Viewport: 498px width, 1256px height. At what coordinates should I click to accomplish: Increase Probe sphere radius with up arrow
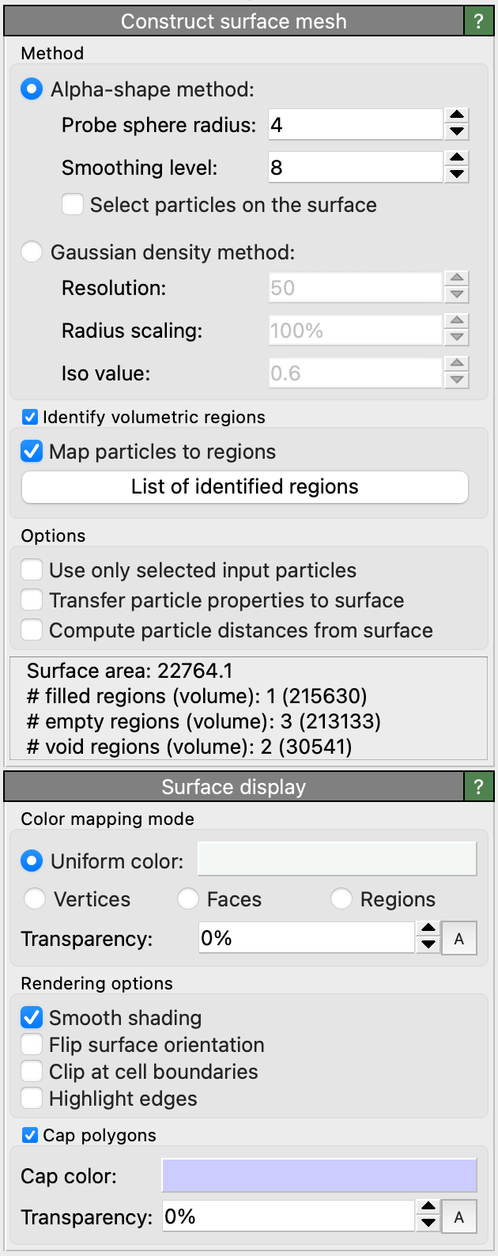click(x=457, y=116)
